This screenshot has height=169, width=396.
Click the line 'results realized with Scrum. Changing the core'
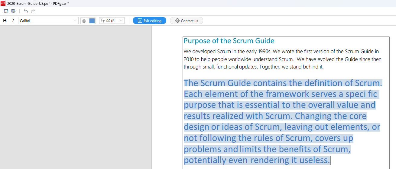tap(275, 116)
